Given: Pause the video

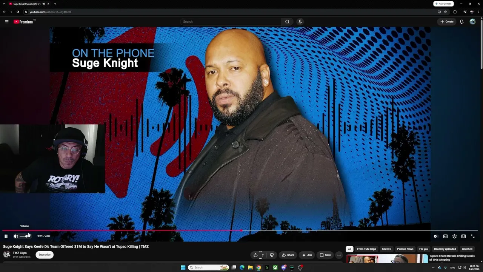Looking at the screenshot, I should (6, 236).
